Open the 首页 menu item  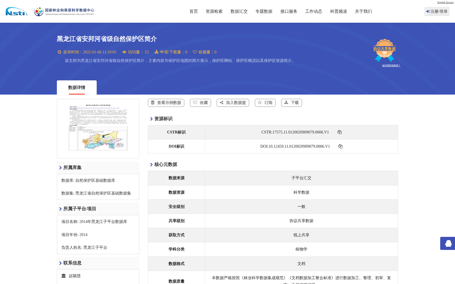194,11
